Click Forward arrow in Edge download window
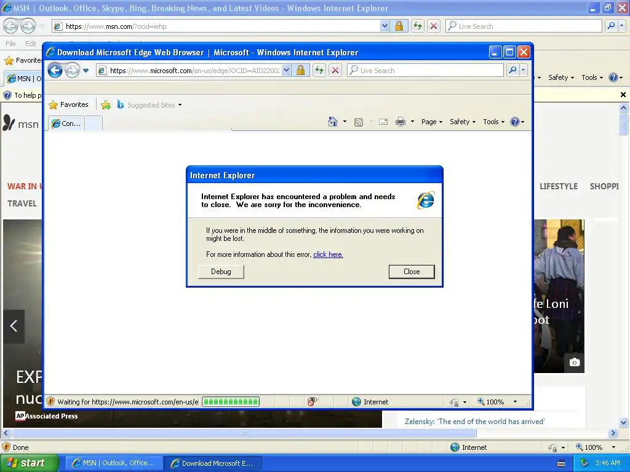The height and width of the screenshot is (472, 630). (72, 71)
